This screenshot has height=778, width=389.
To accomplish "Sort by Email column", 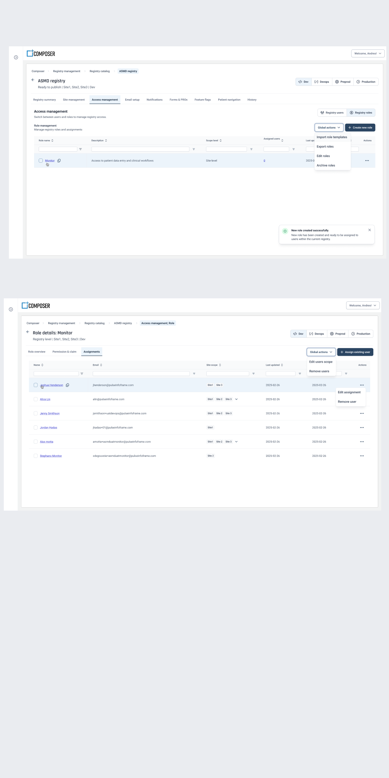I will click(101, 365).
